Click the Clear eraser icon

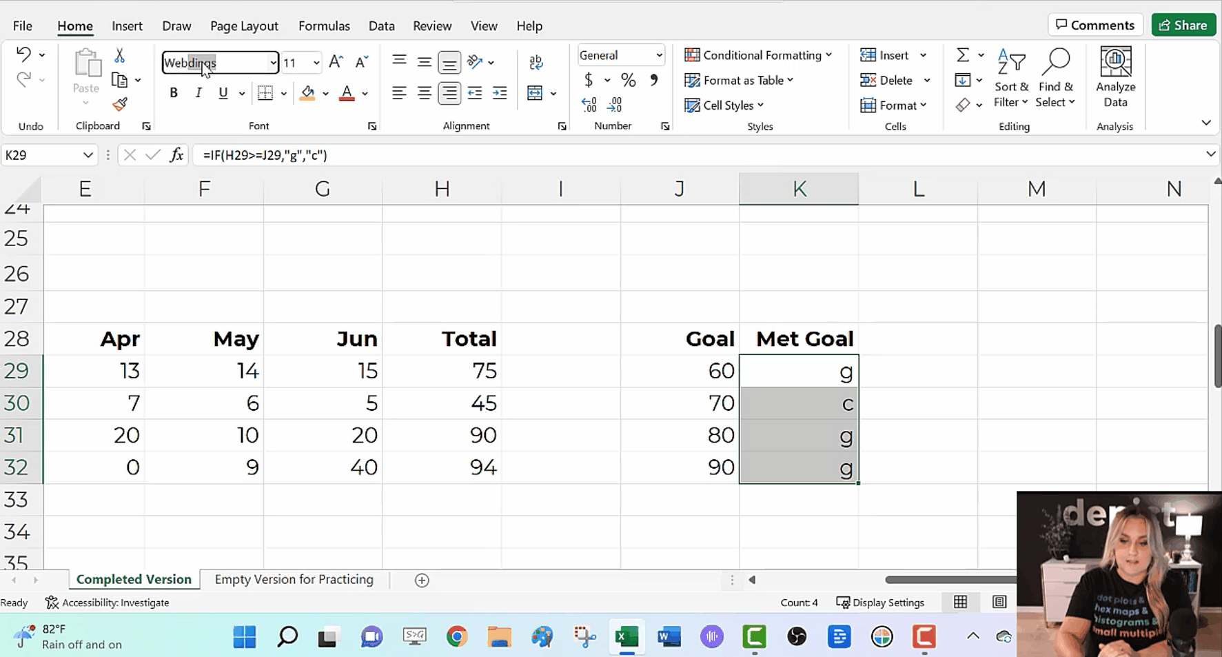[x=963, y=105]
